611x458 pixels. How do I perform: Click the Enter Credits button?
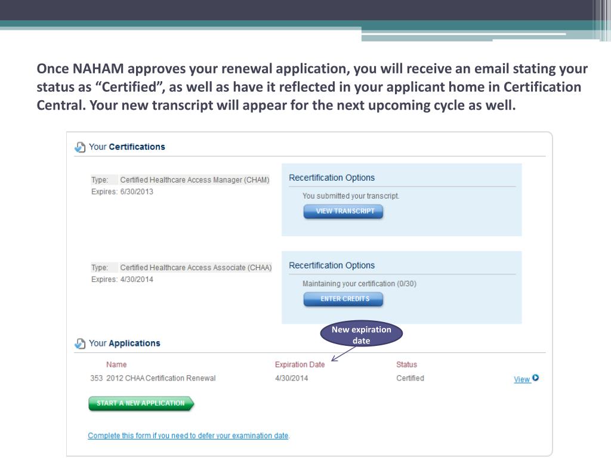(x=343, y=299)
